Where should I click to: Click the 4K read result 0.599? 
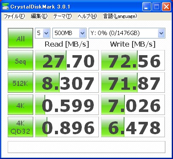[x=67, y=105]
